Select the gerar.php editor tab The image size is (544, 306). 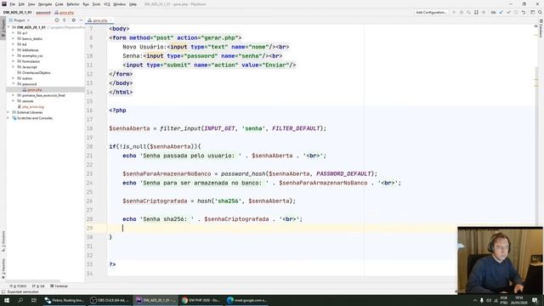click(x=99, y=20)
